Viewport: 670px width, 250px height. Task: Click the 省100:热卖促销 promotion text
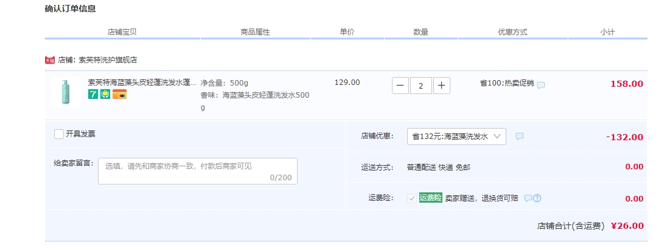pos(507,83)
